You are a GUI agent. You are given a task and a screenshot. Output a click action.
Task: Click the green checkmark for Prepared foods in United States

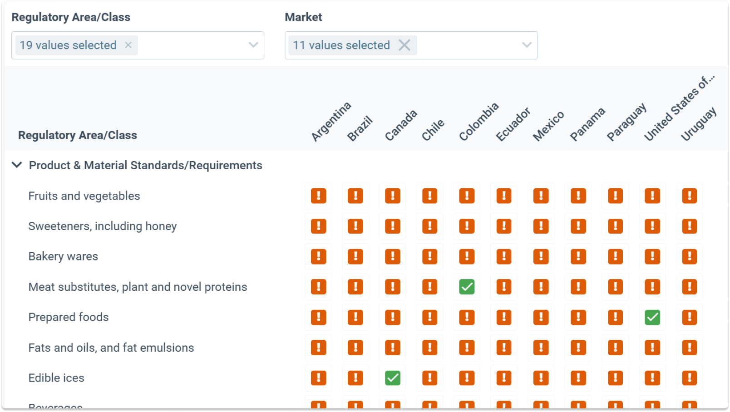pyautogui.click(x=652, y=317)
